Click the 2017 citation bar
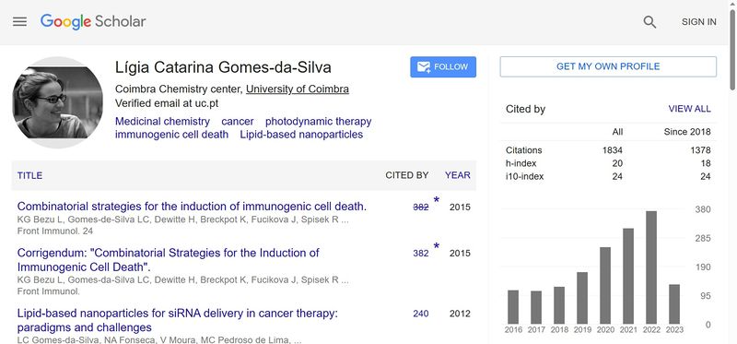 tap(536, 307)
